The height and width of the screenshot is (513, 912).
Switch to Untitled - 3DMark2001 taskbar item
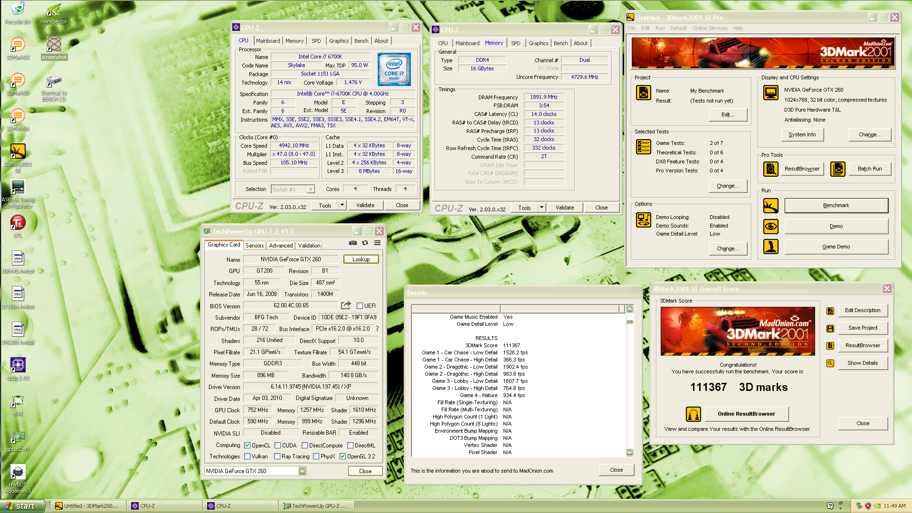87,506
